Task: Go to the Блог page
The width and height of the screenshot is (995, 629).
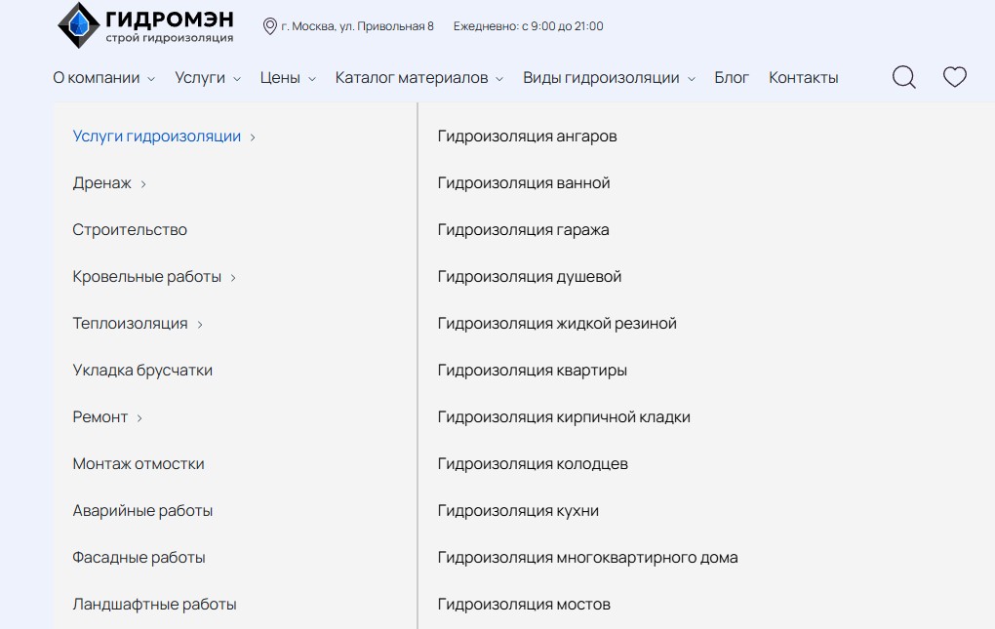Action: coord(732,77)
